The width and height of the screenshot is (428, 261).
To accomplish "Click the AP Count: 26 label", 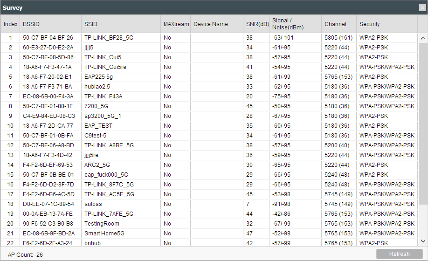I will coord(25,255).
